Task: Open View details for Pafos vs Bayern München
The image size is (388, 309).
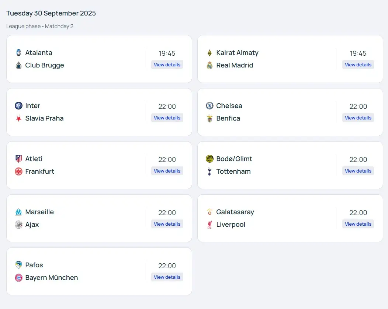Action: pos(167,277)
